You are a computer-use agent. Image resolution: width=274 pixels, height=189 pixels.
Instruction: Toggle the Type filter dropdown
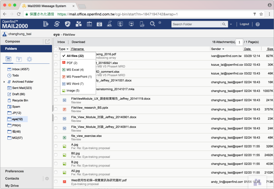coord(64,49)
